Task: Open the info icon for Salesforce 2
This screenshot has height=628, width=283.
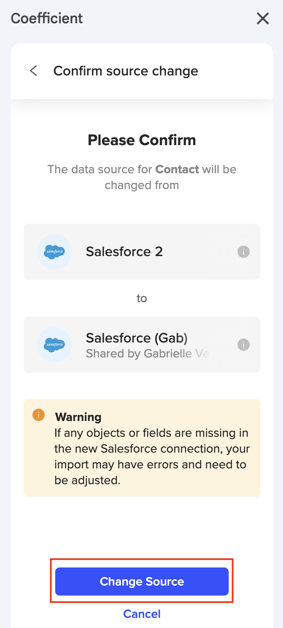Action: click(x=244, y=252)
